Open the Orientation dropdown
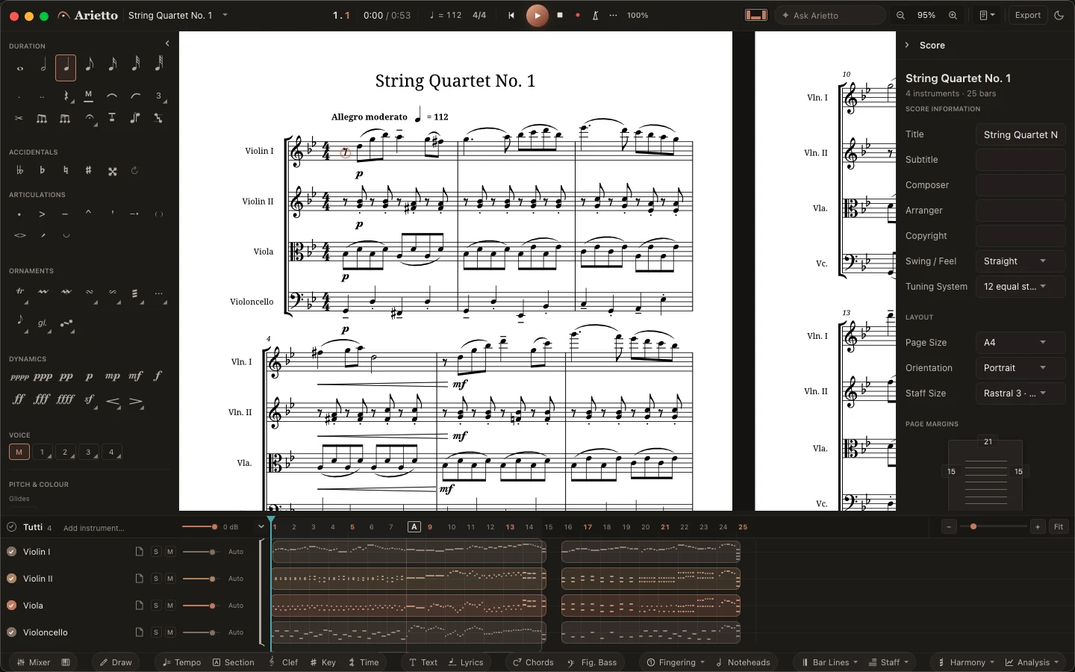The image size is (1075, 672). 1020,368
